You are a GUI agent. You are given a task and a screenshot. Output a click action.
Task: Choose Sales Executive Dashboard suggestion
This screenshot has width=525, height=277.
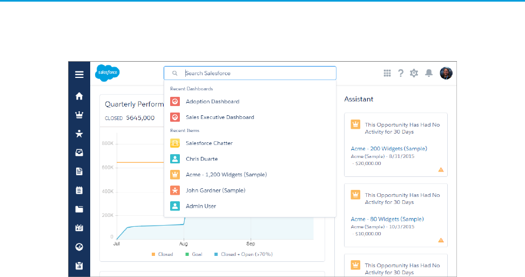coord(220,117)
